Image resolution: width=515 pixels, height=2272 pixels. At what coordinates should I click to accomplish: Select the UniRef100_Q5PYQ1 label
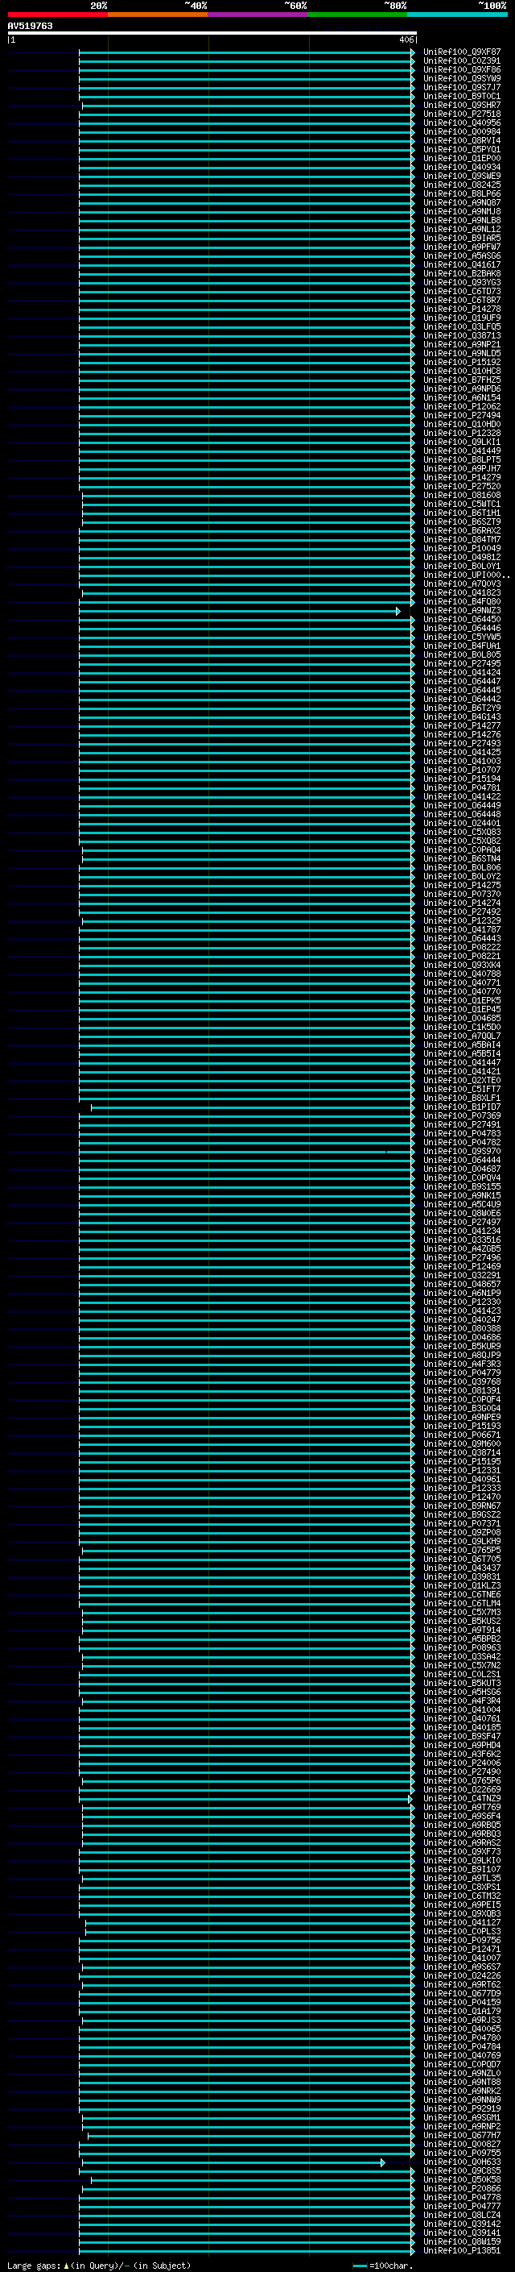(461, 149)
